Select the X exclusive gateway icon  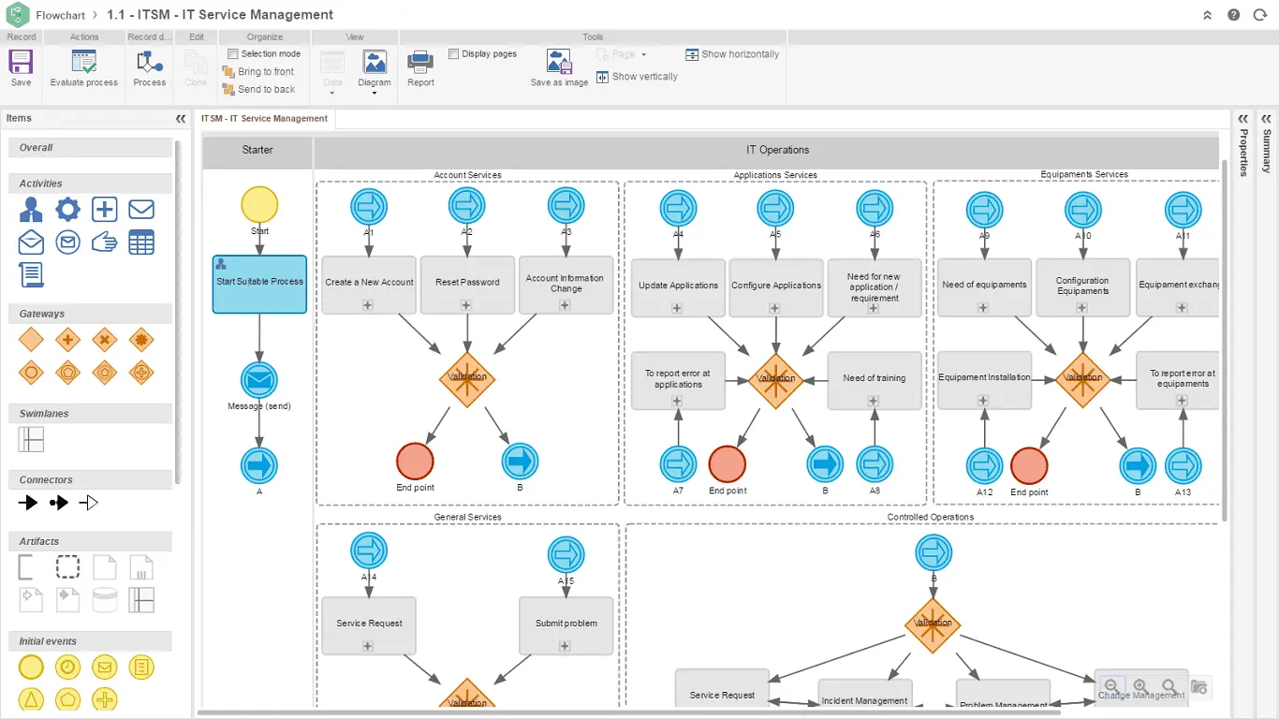[105, 340]
